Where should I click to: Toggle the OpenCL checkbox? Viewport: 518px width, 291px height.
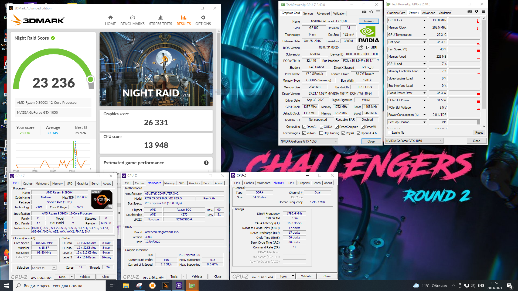304,127
